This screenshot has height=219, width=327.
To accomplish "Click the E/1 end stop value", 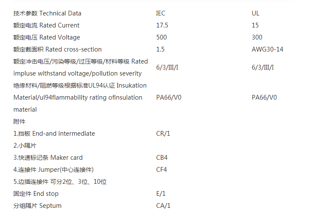I will pos(160,194).
